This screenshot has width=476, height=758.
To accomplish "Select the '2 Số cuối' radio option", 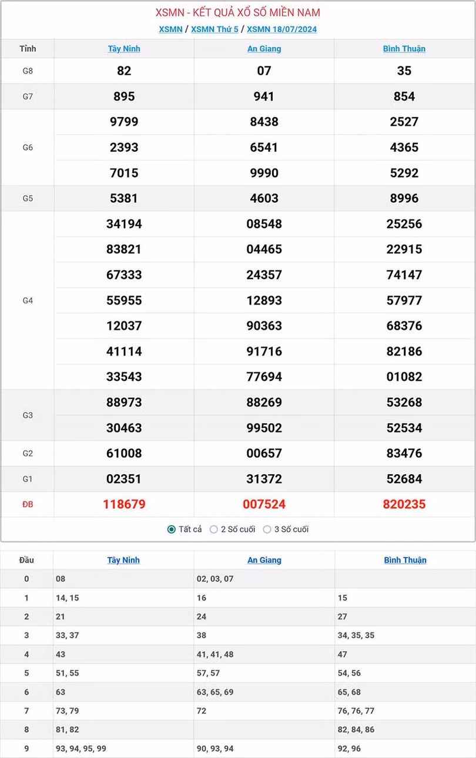I will point(214,529).
